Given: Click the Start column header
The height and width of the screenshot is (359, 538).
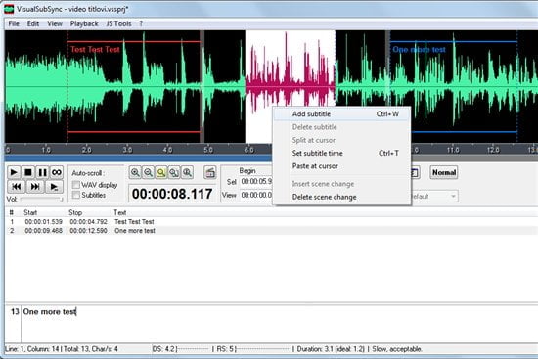Looking at the screenshot, I should pyautogui.click(x=30, y=213).
